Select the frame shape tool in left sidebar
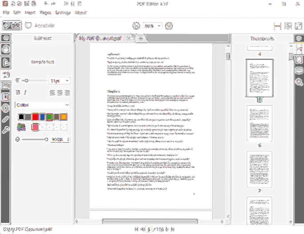 point(6,97)
